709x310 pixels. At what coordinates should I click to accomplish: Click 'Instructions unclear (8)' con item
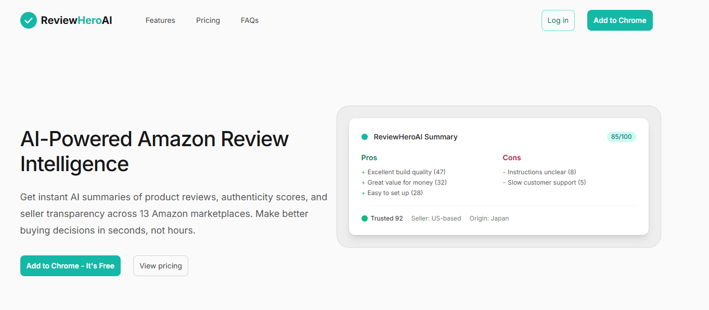tap(539, 172)
